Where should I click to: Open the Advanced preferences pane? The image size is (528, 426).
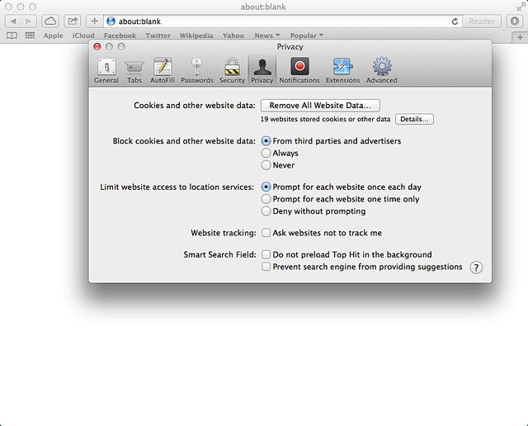click(x=381, y=70)
